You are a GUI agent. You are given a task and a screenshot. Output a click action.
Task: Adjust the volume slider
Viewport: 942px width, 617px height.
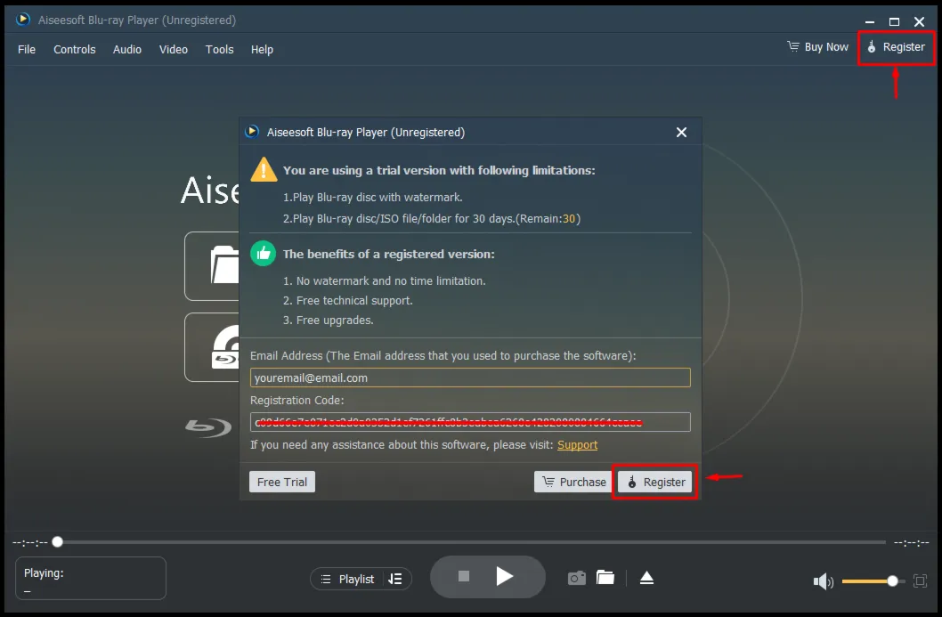point(873,581)
